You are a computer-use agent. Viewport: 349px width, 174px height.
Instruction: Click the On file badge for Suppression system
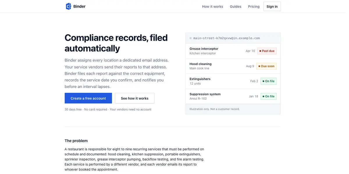point(268,96)
